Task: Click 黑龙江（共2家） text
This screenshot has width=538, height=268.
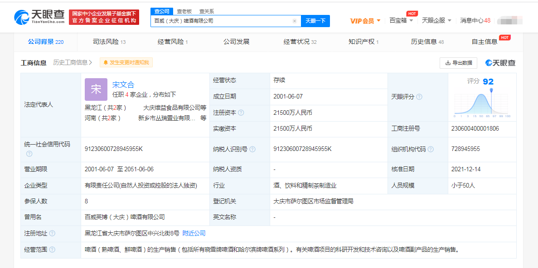Action: click(x=106, y=108)
